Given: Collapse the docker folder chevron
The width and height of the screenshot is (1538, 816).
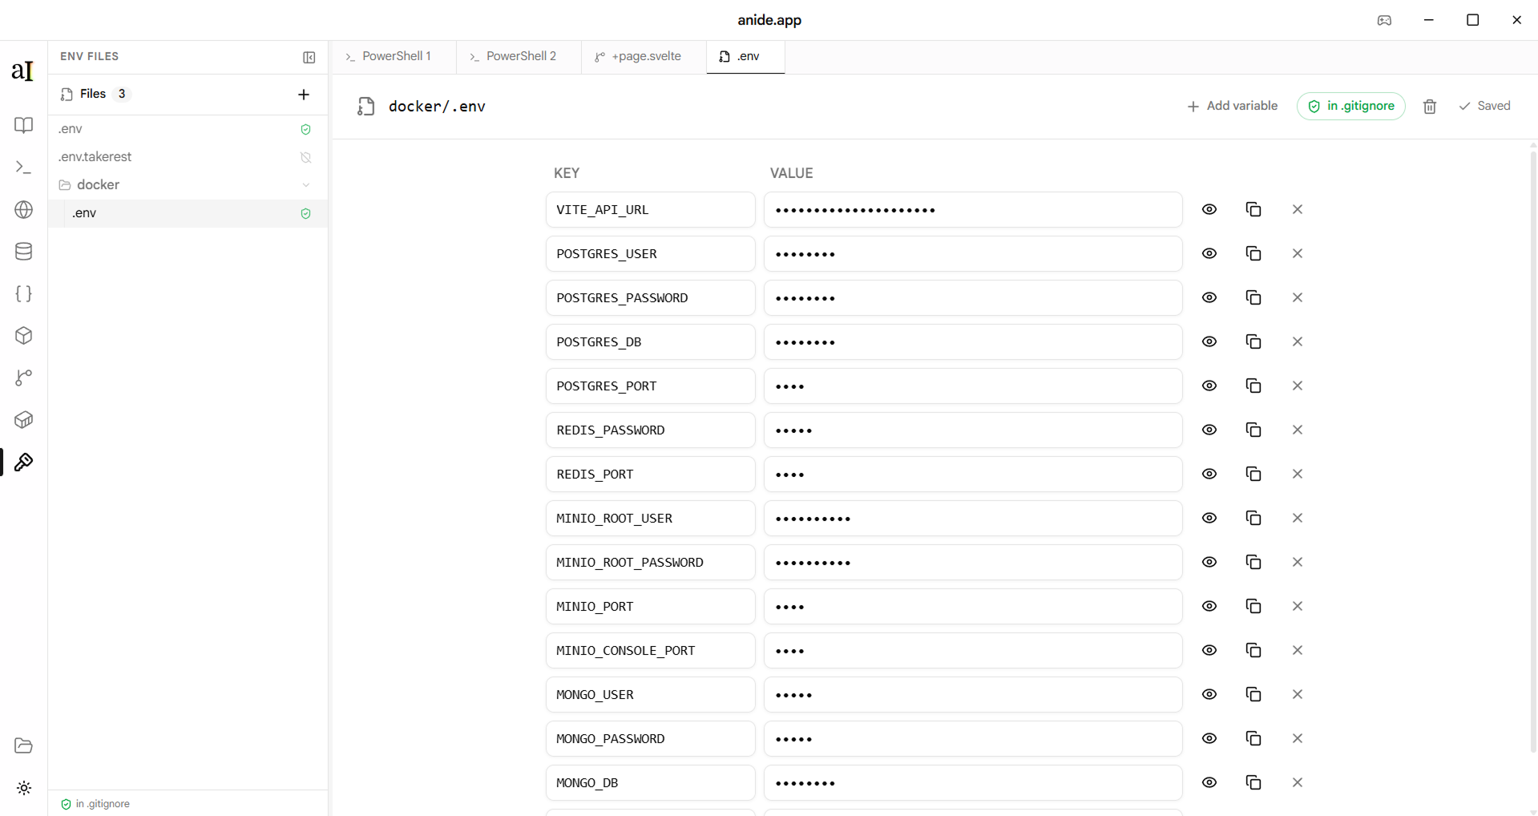Looking at the screenshot, I should pos(305,185).
